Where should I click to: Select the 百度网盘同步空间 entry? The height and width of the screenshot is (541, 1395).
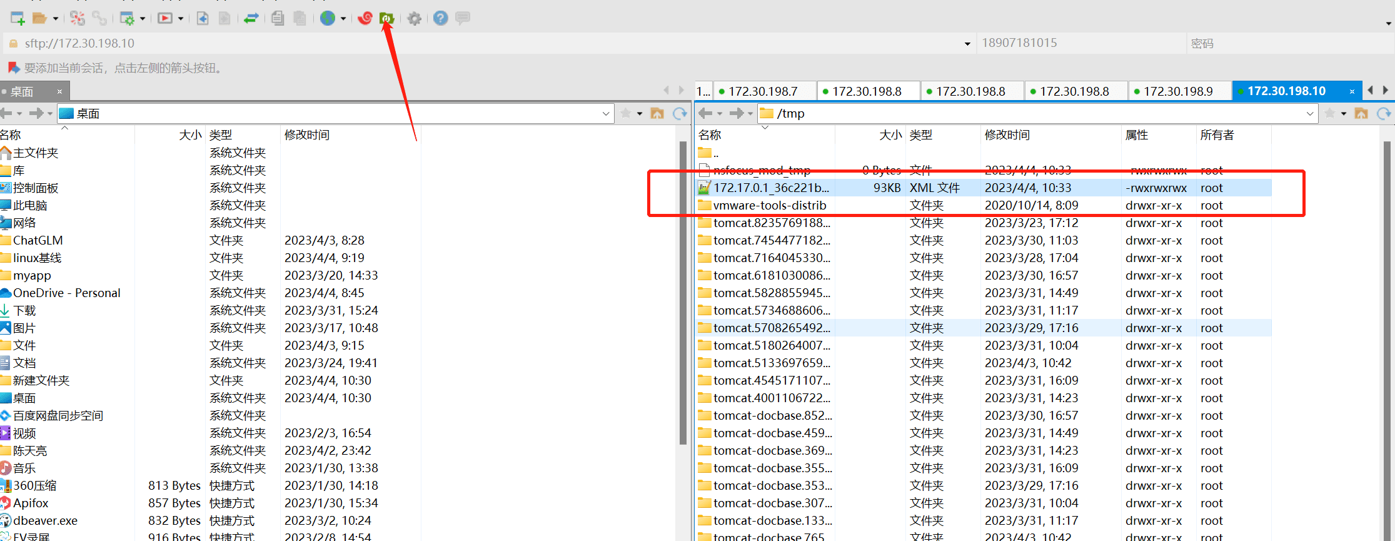pos(58,415)
